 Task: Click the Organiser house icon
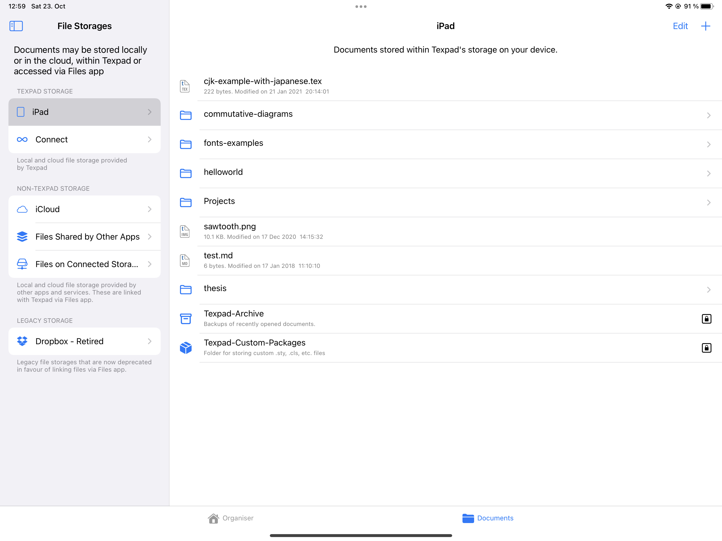[x=214, y=518]
